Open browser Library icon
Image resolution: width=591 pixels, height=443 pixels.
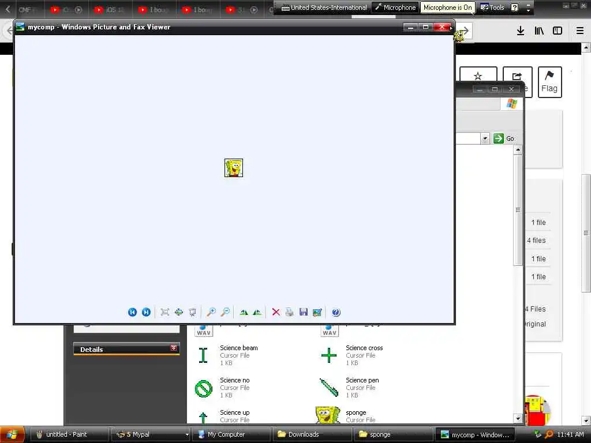(539, 31)
